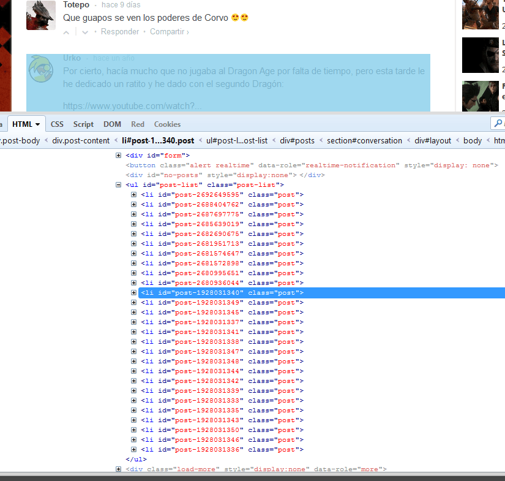Viewport: 505px width, 481px height.
Task: Expand li post-2680936044 node
Action: [x=133, y=282]
